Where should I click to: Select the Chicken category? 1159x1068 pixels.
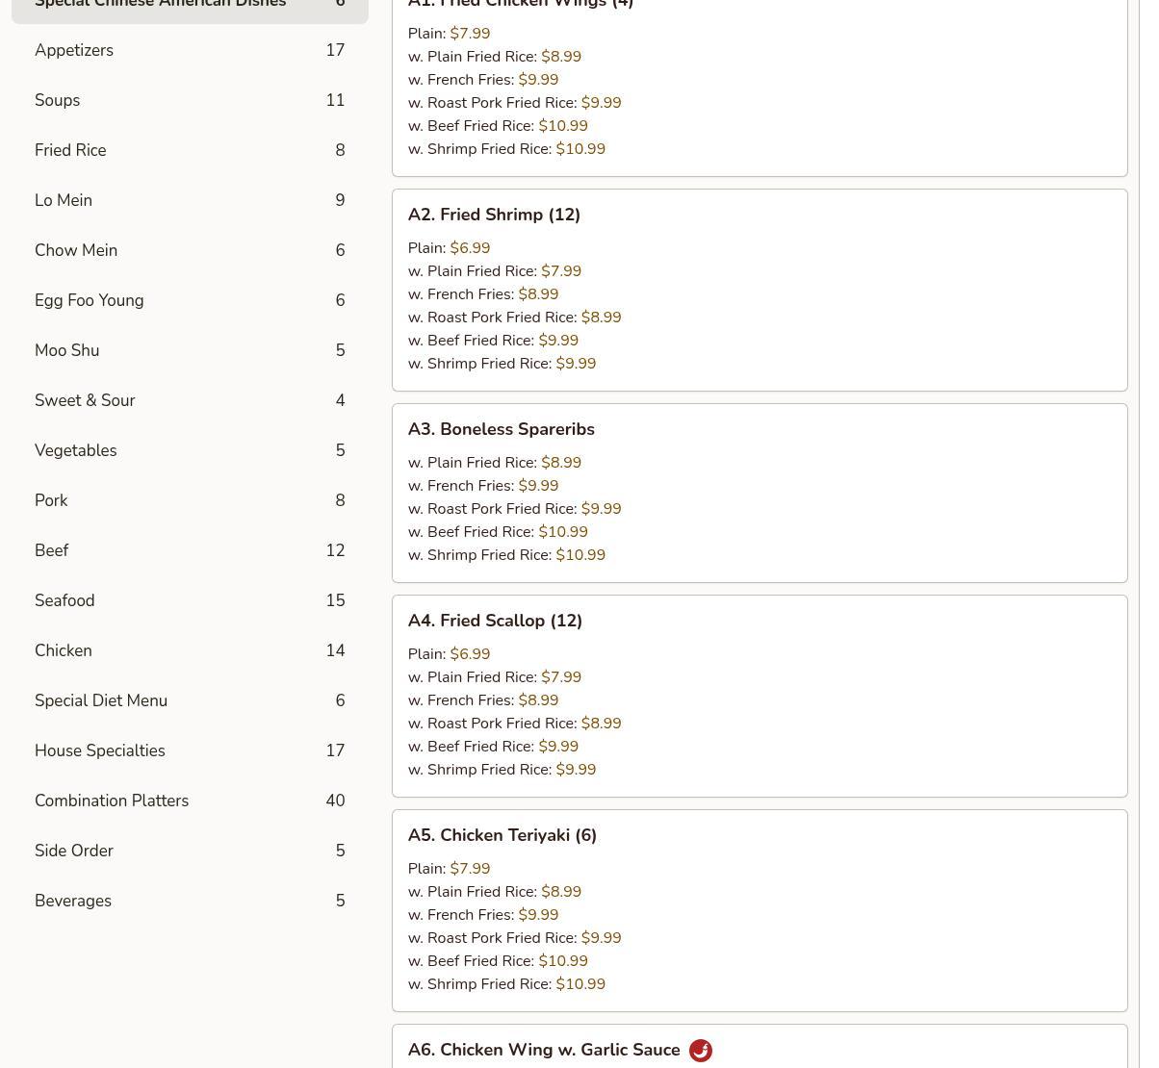point(190,650)
